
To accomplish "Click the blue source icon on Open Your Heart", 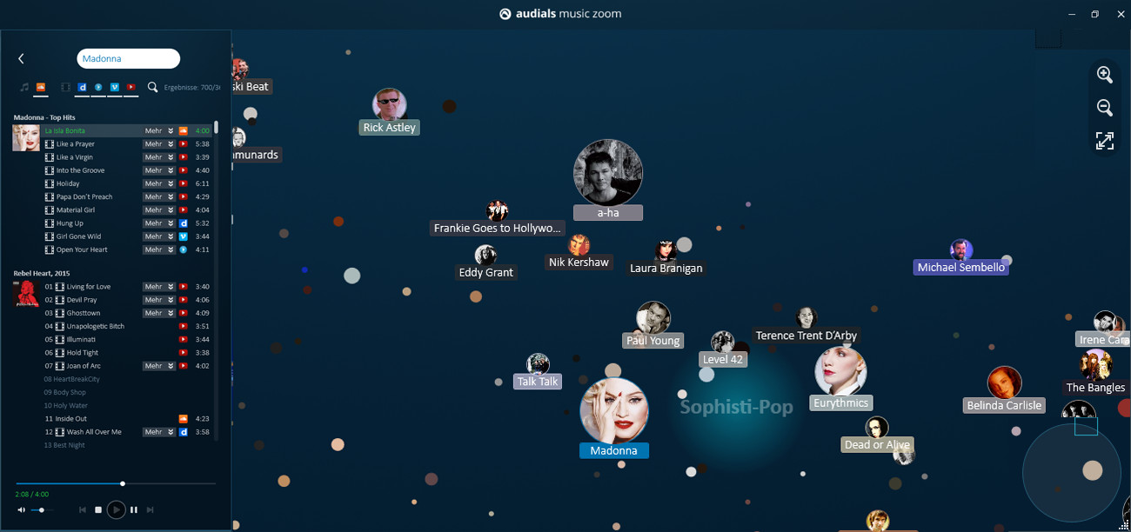I will click(183, 249).
